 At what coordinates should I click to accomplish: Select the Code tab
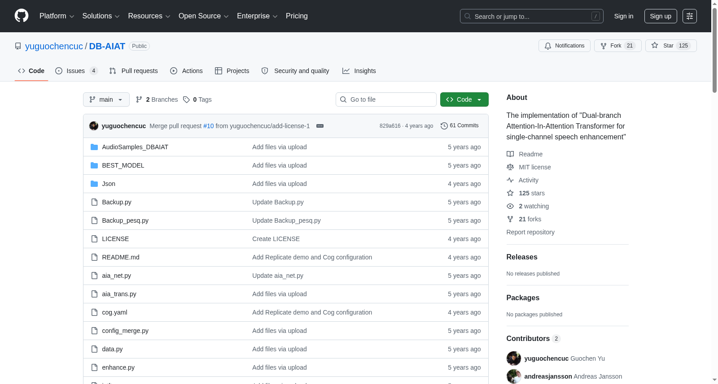pos(31,71)
